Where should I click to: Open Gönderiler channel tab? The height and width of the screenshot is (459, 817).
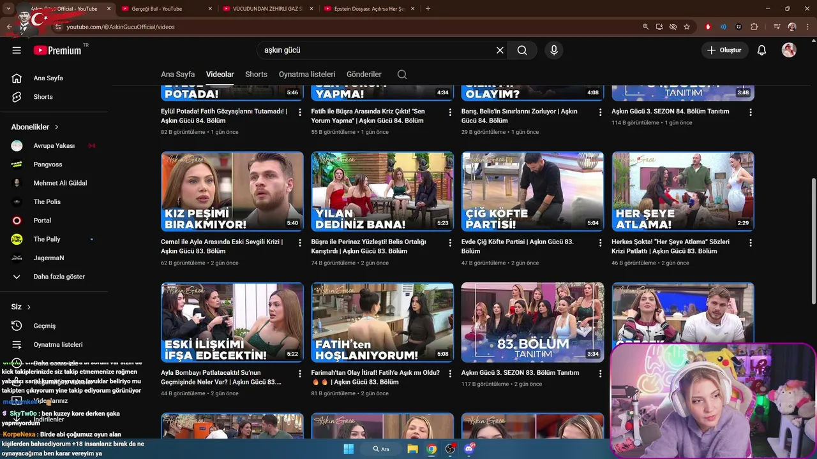point(364,75)
